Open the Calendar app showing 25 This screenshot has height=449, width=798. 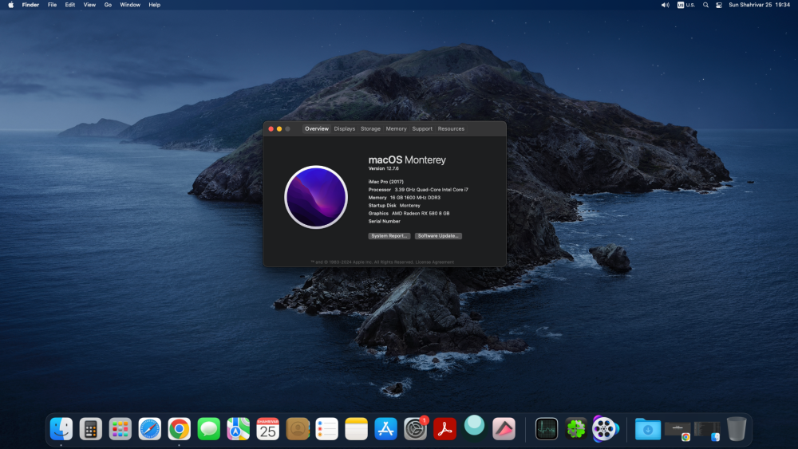pyautogui.click(x=267, y=428)
